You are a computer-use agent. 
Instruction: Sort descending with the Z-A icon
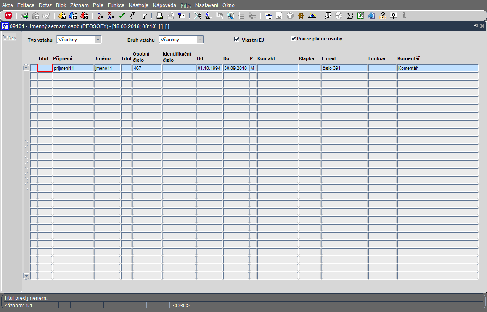(x=111, y=16)
